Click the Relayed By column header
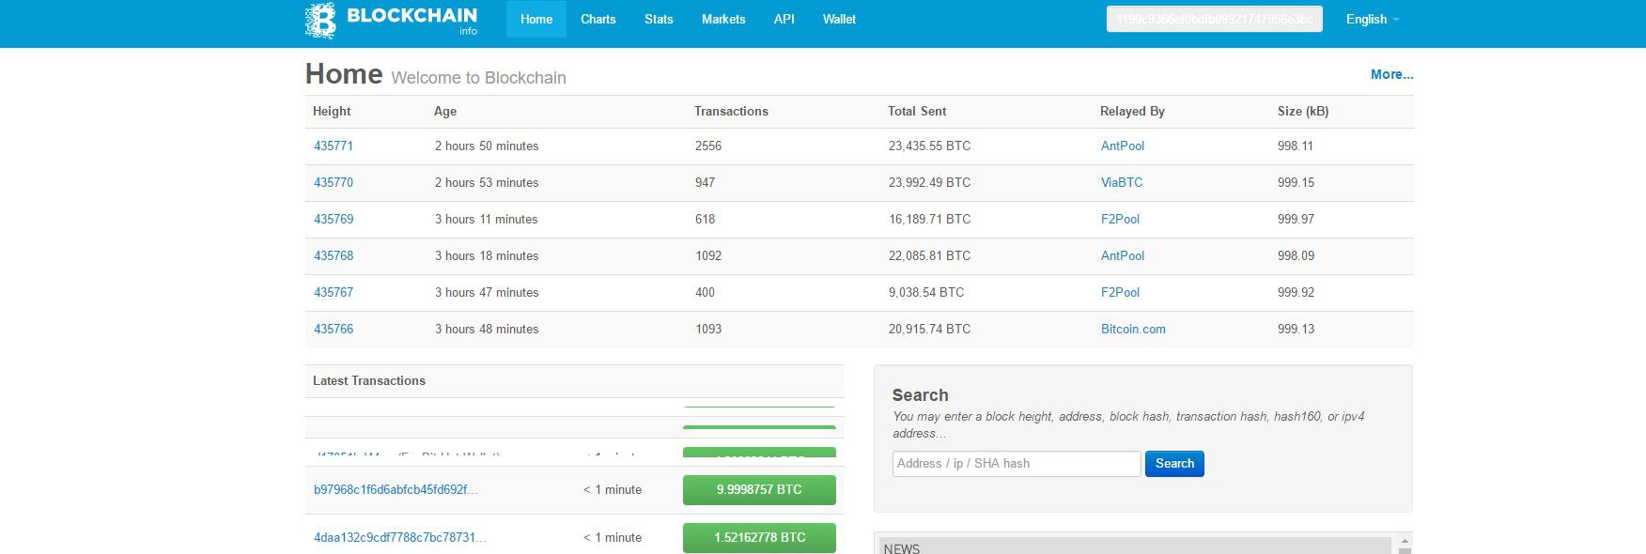 pyautogui.click(x=1132, y=111)
